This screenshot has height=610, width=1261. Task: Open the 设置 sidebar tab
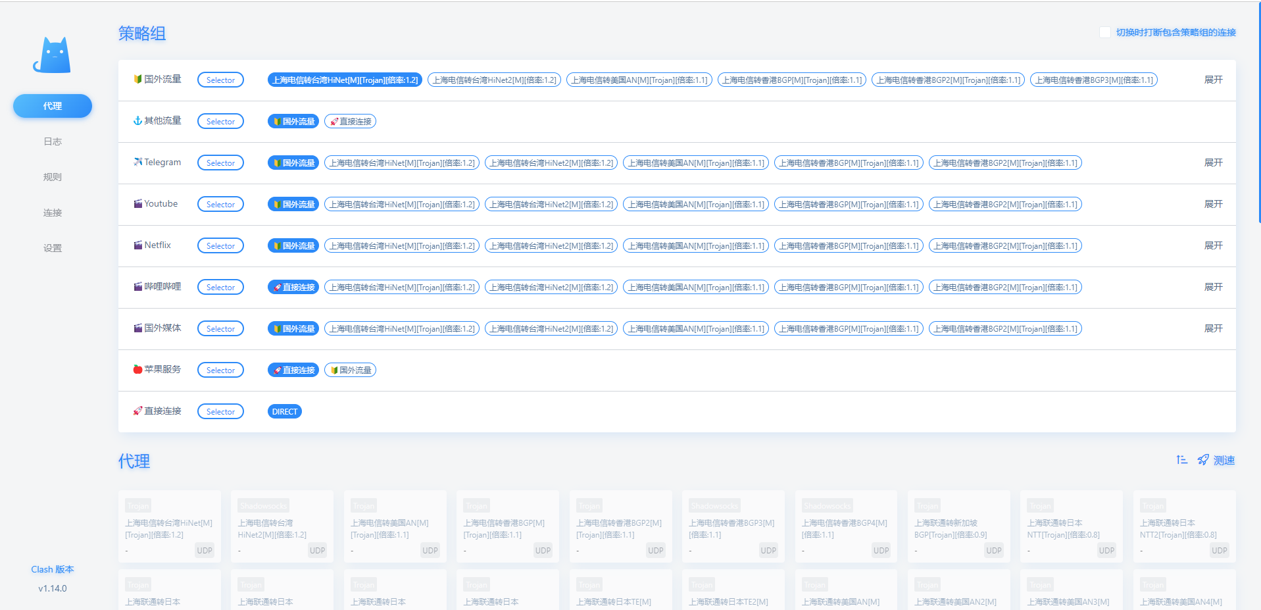pos(53,248)
